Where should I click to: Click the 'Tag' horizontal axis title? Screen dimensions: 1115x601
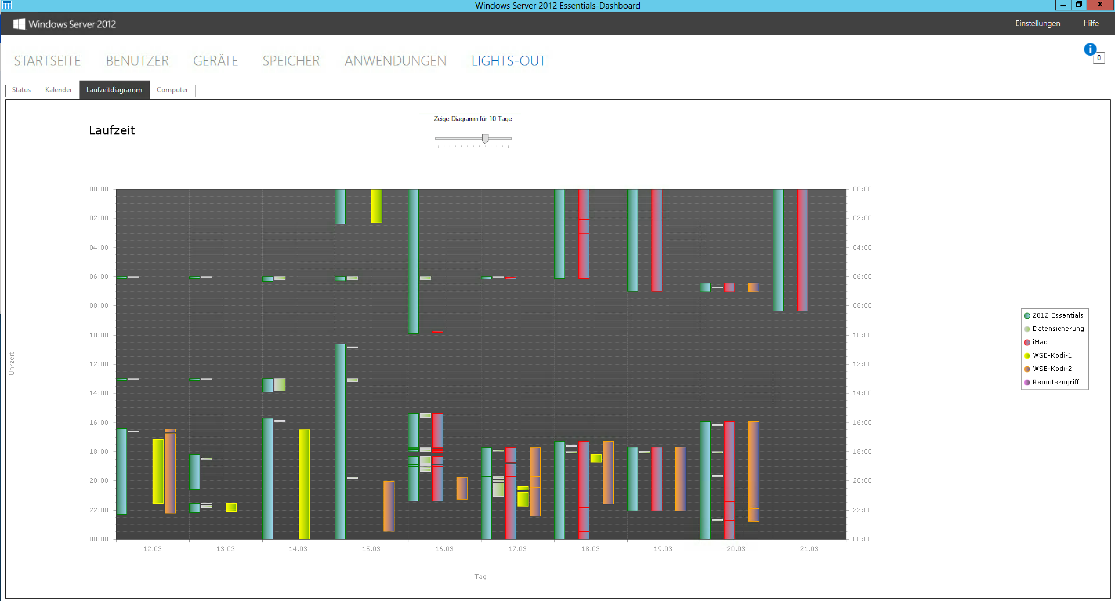click(x=480, y=577)
